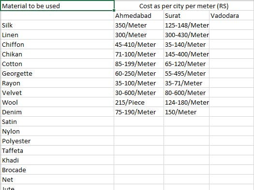254x190 pixels.
Task: Click the Velvet material cell
Action: 58,93
